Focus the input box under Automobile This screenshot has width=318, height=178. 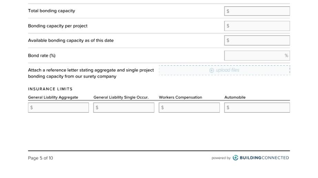(x=257, y=108)
